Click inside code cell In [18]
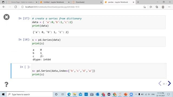The image size is (173, 97). [98, 42]
